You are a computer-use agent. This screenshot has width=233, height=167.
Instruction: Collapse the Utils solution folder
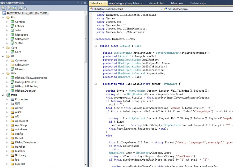click(x=3, y=74)
